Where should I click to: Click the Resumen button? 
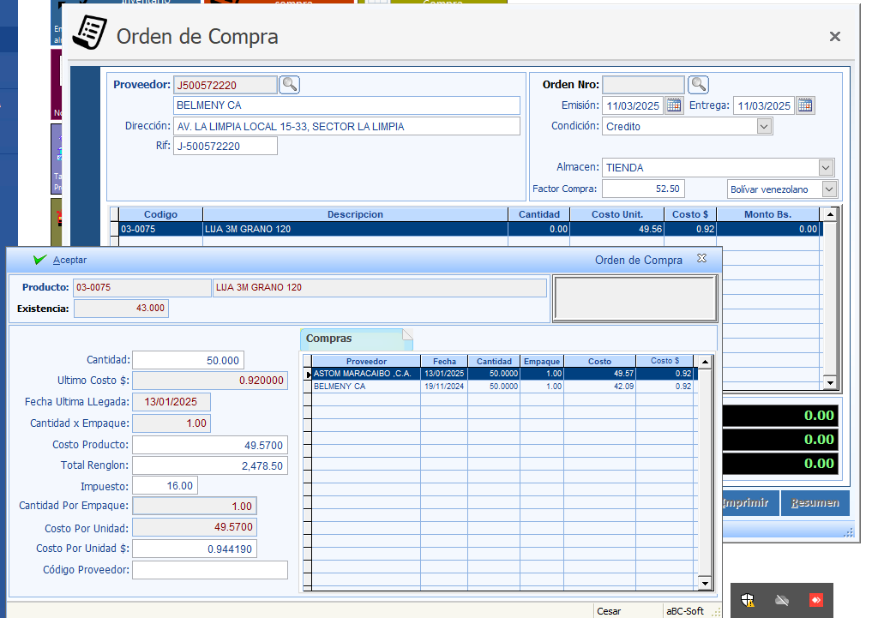pyautogui.click(x=815, y=503)
